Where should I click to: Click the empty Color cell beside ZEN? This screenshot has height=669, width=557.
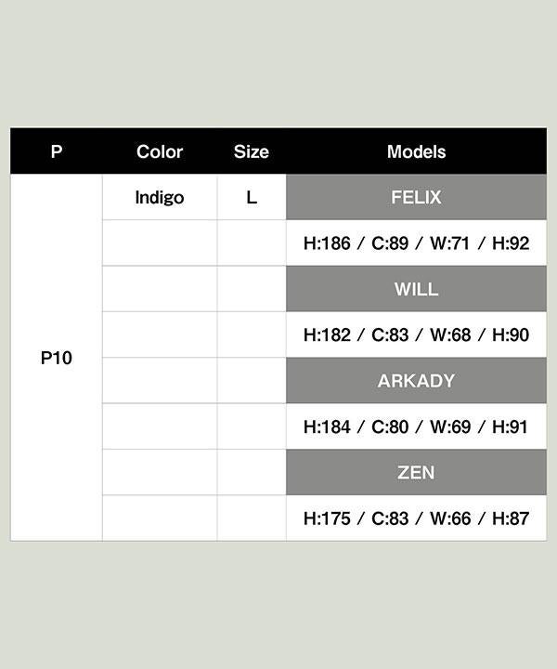[160, 472]
